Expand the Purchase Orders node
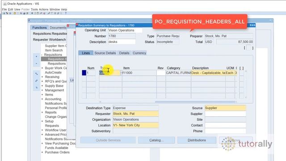 click(x=42, y=152)
